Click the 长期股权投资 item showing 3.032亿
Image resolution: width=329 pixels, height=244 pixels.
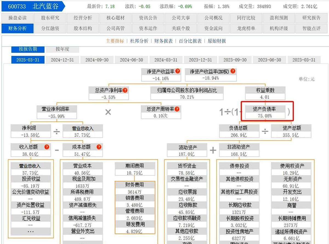[239, 222]
